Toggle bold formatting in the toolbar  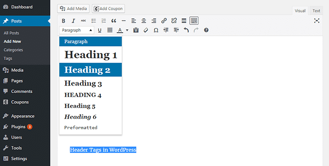(63, 21)
